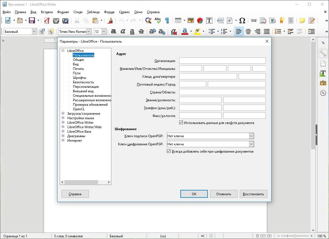Click the Bold formatting icon

[114, 31]
